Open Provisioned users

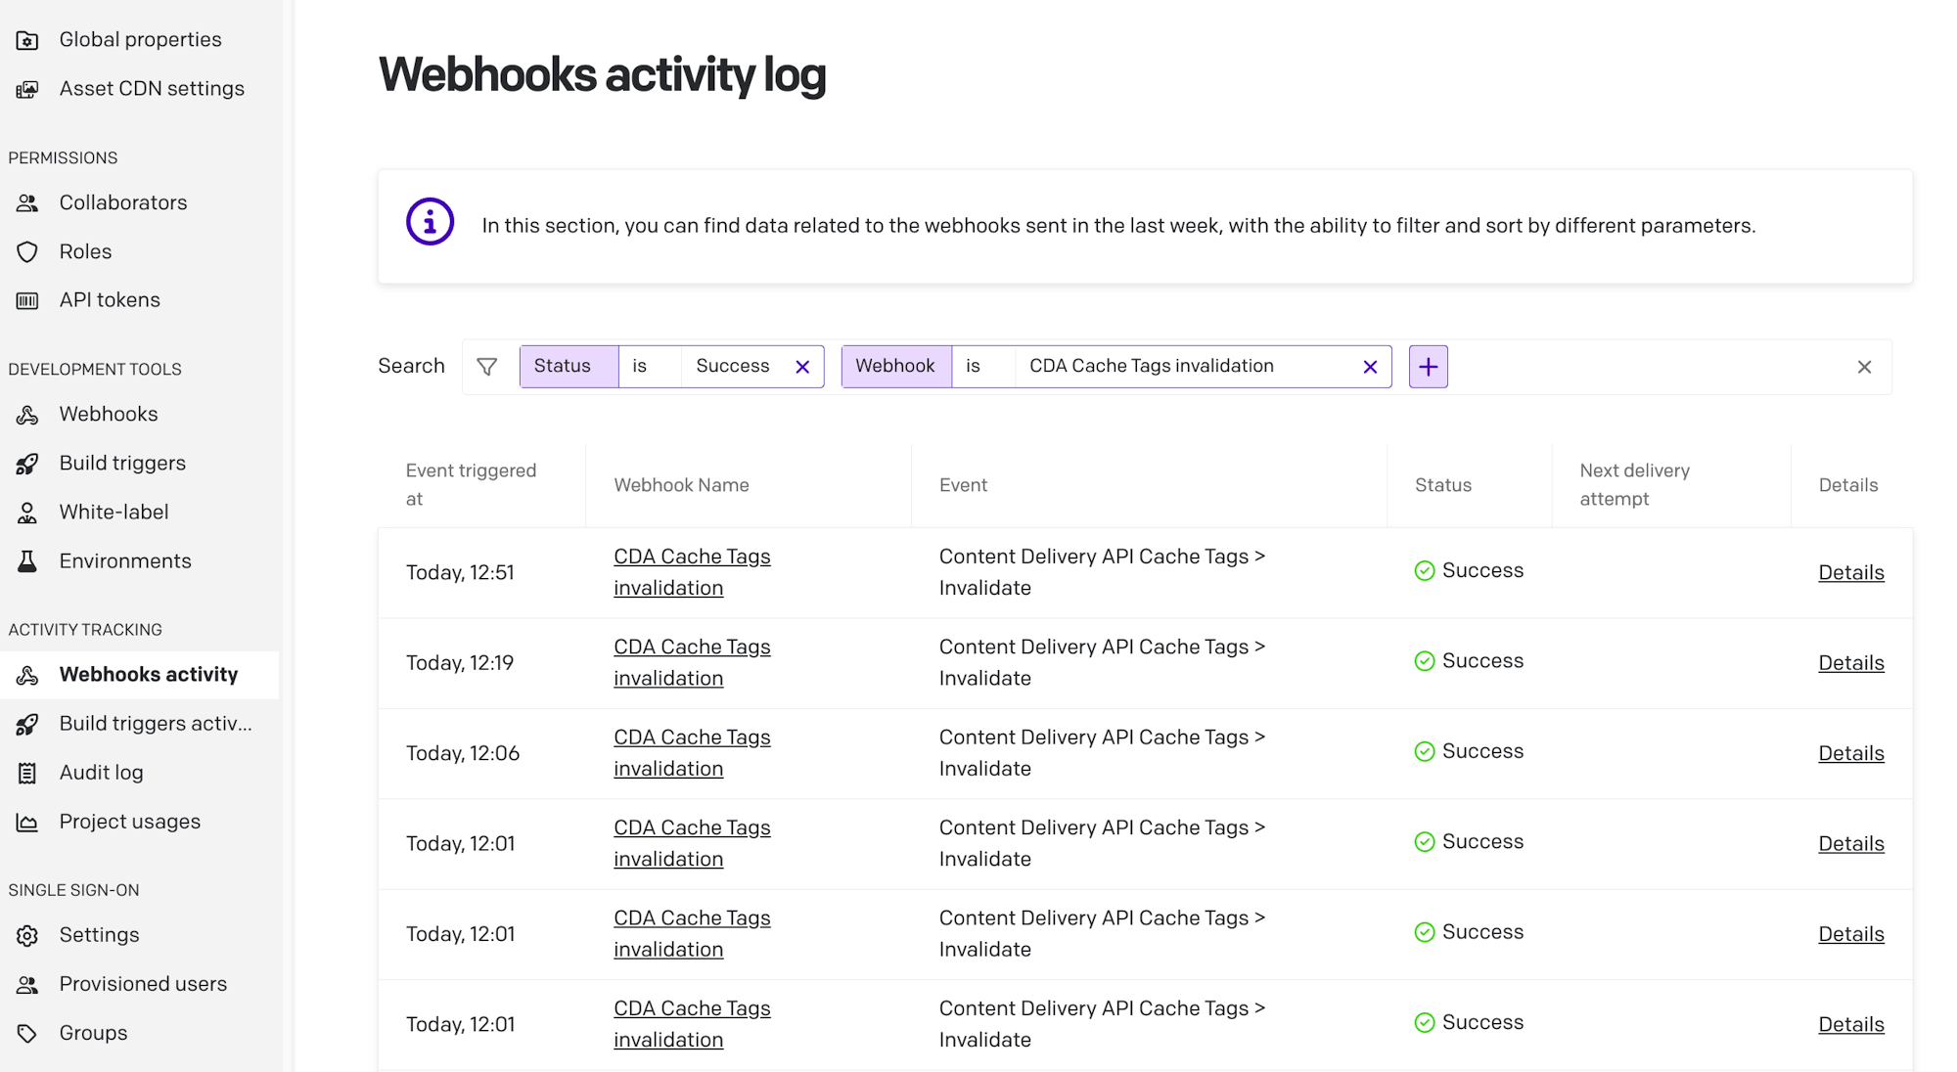pos(143,985)
